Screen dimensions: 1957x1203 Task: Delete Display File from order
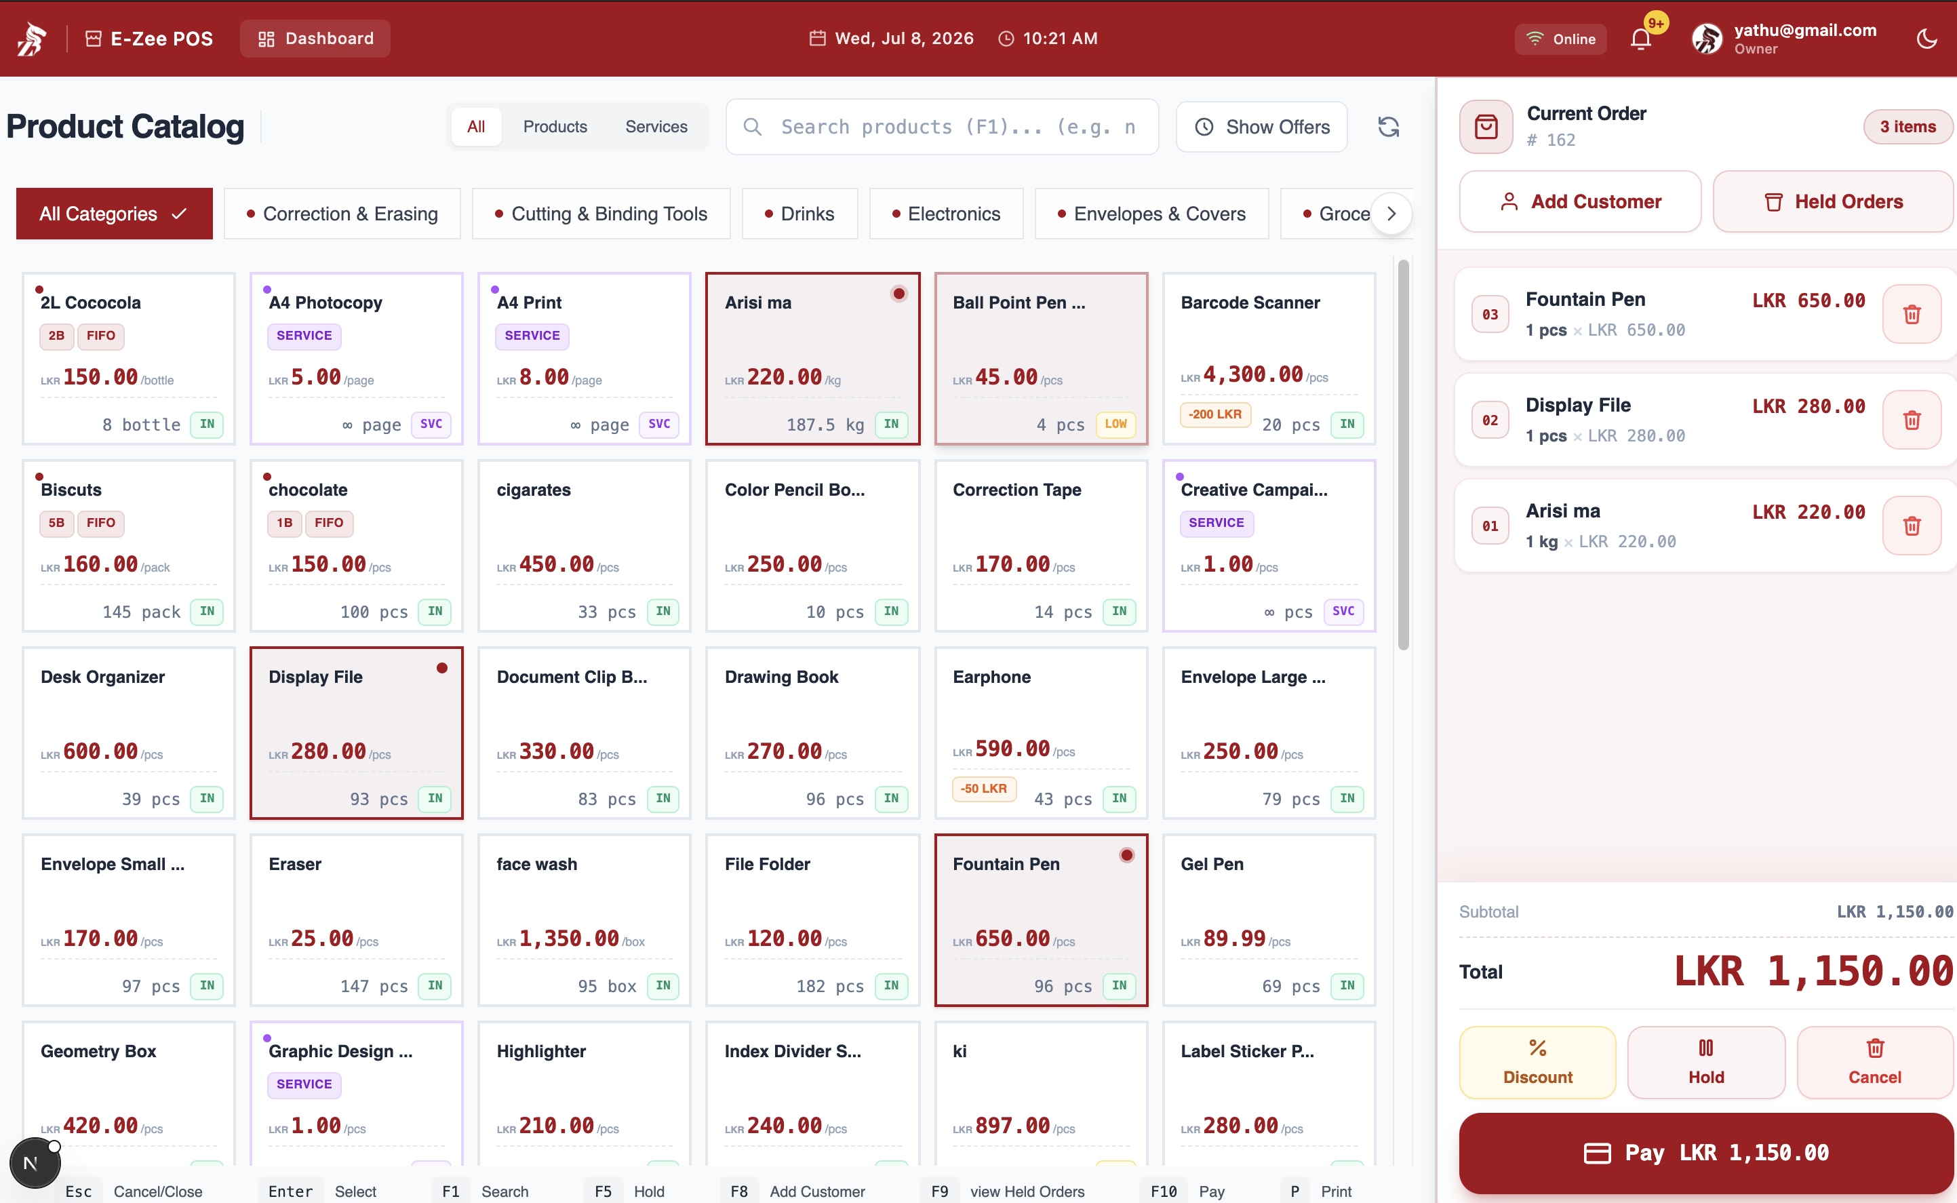pos(1911,420)
